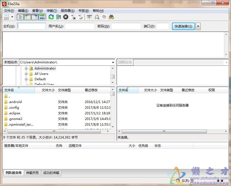This screenshot has width=231, height=186.
Task: Open the Site Manager dropdown arrow
Action: point(12,17)
